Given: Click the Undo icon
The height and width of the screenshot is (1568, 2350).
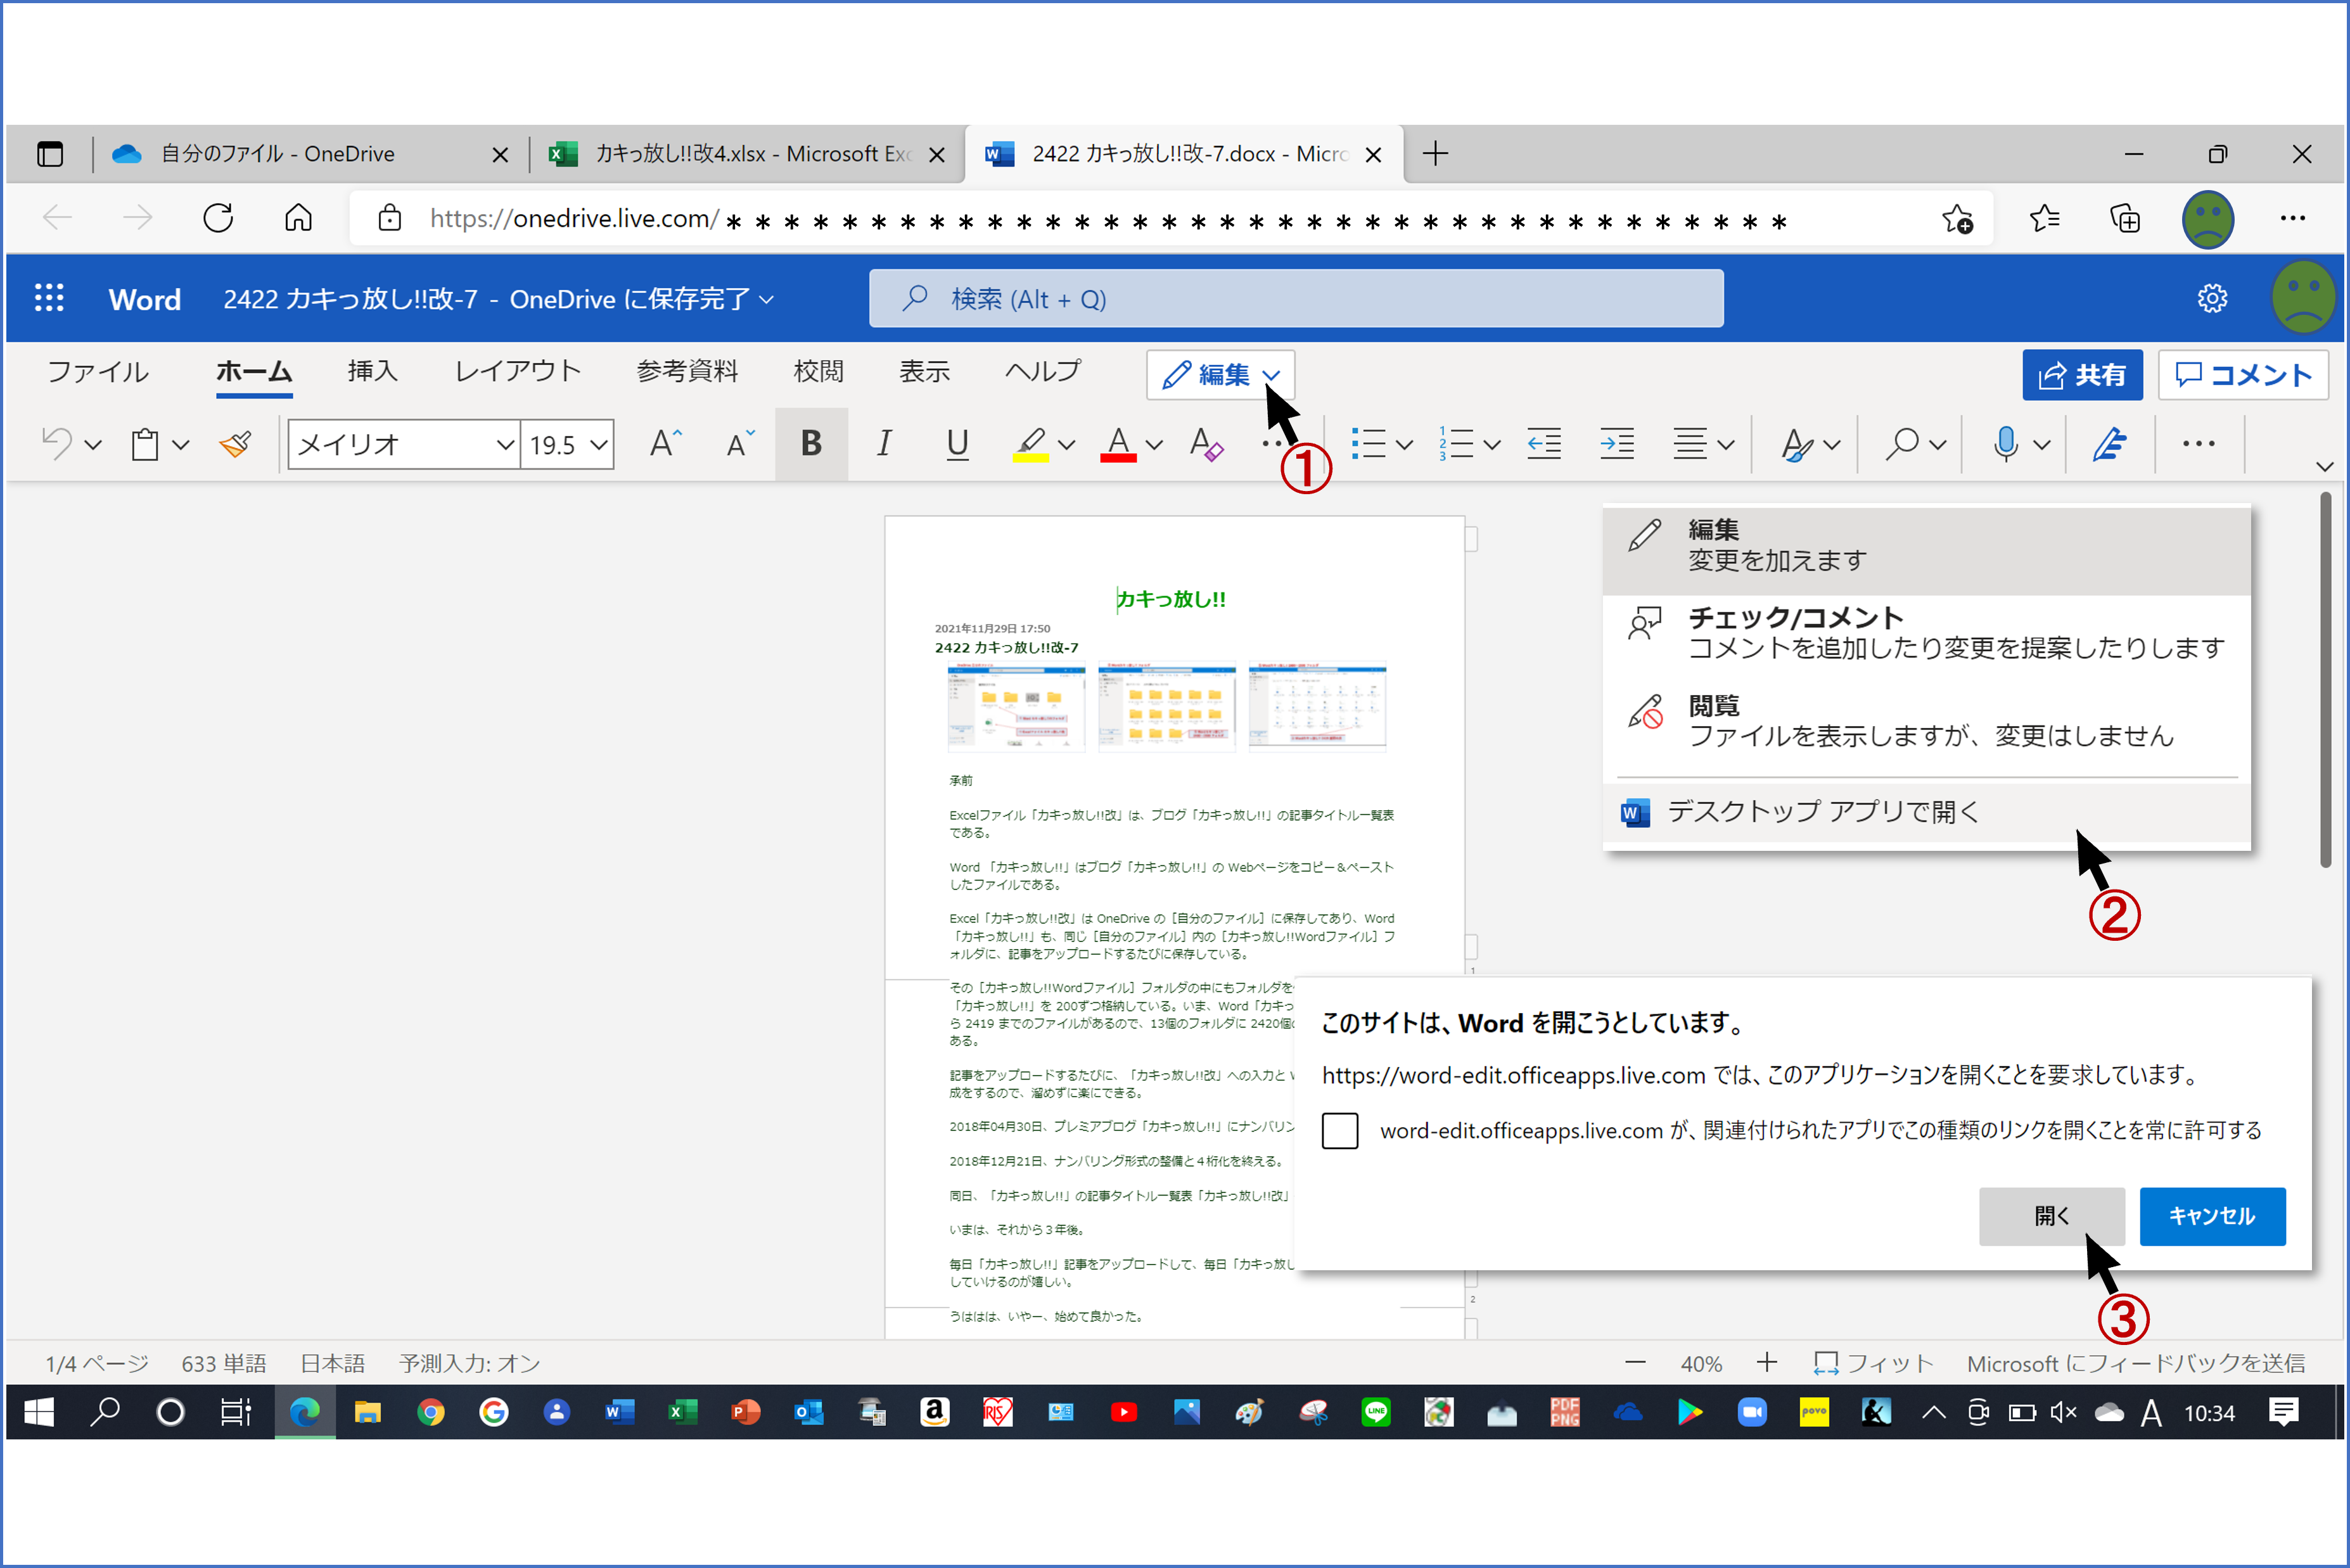Looking at the screenshot, I should point(57,443).
